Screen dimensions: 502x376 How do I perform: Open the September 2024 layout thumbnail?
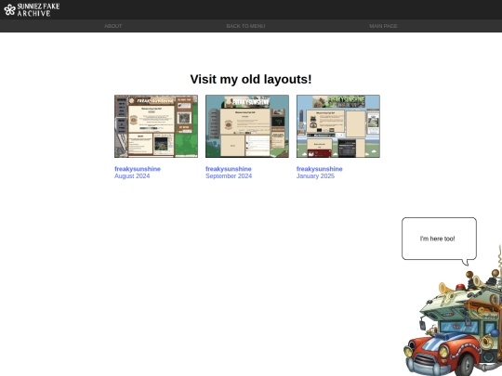pos(247,126)
